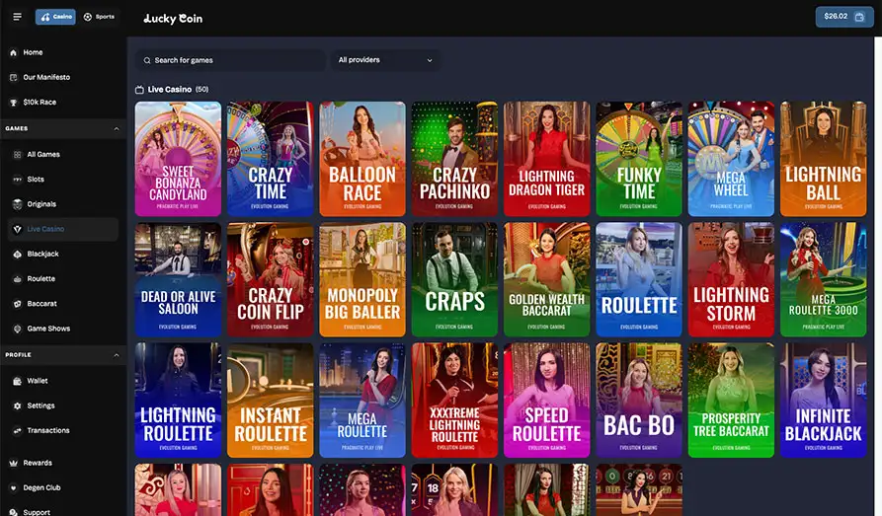Screen dimensions: 882x516
Task: Open Mega Wheel game tile
Action: coord(731,159)
